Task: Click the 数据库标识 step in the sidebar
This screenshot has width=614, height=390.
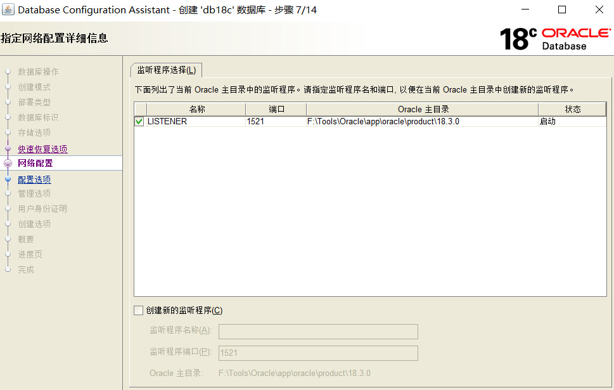Action: [38, 117]
